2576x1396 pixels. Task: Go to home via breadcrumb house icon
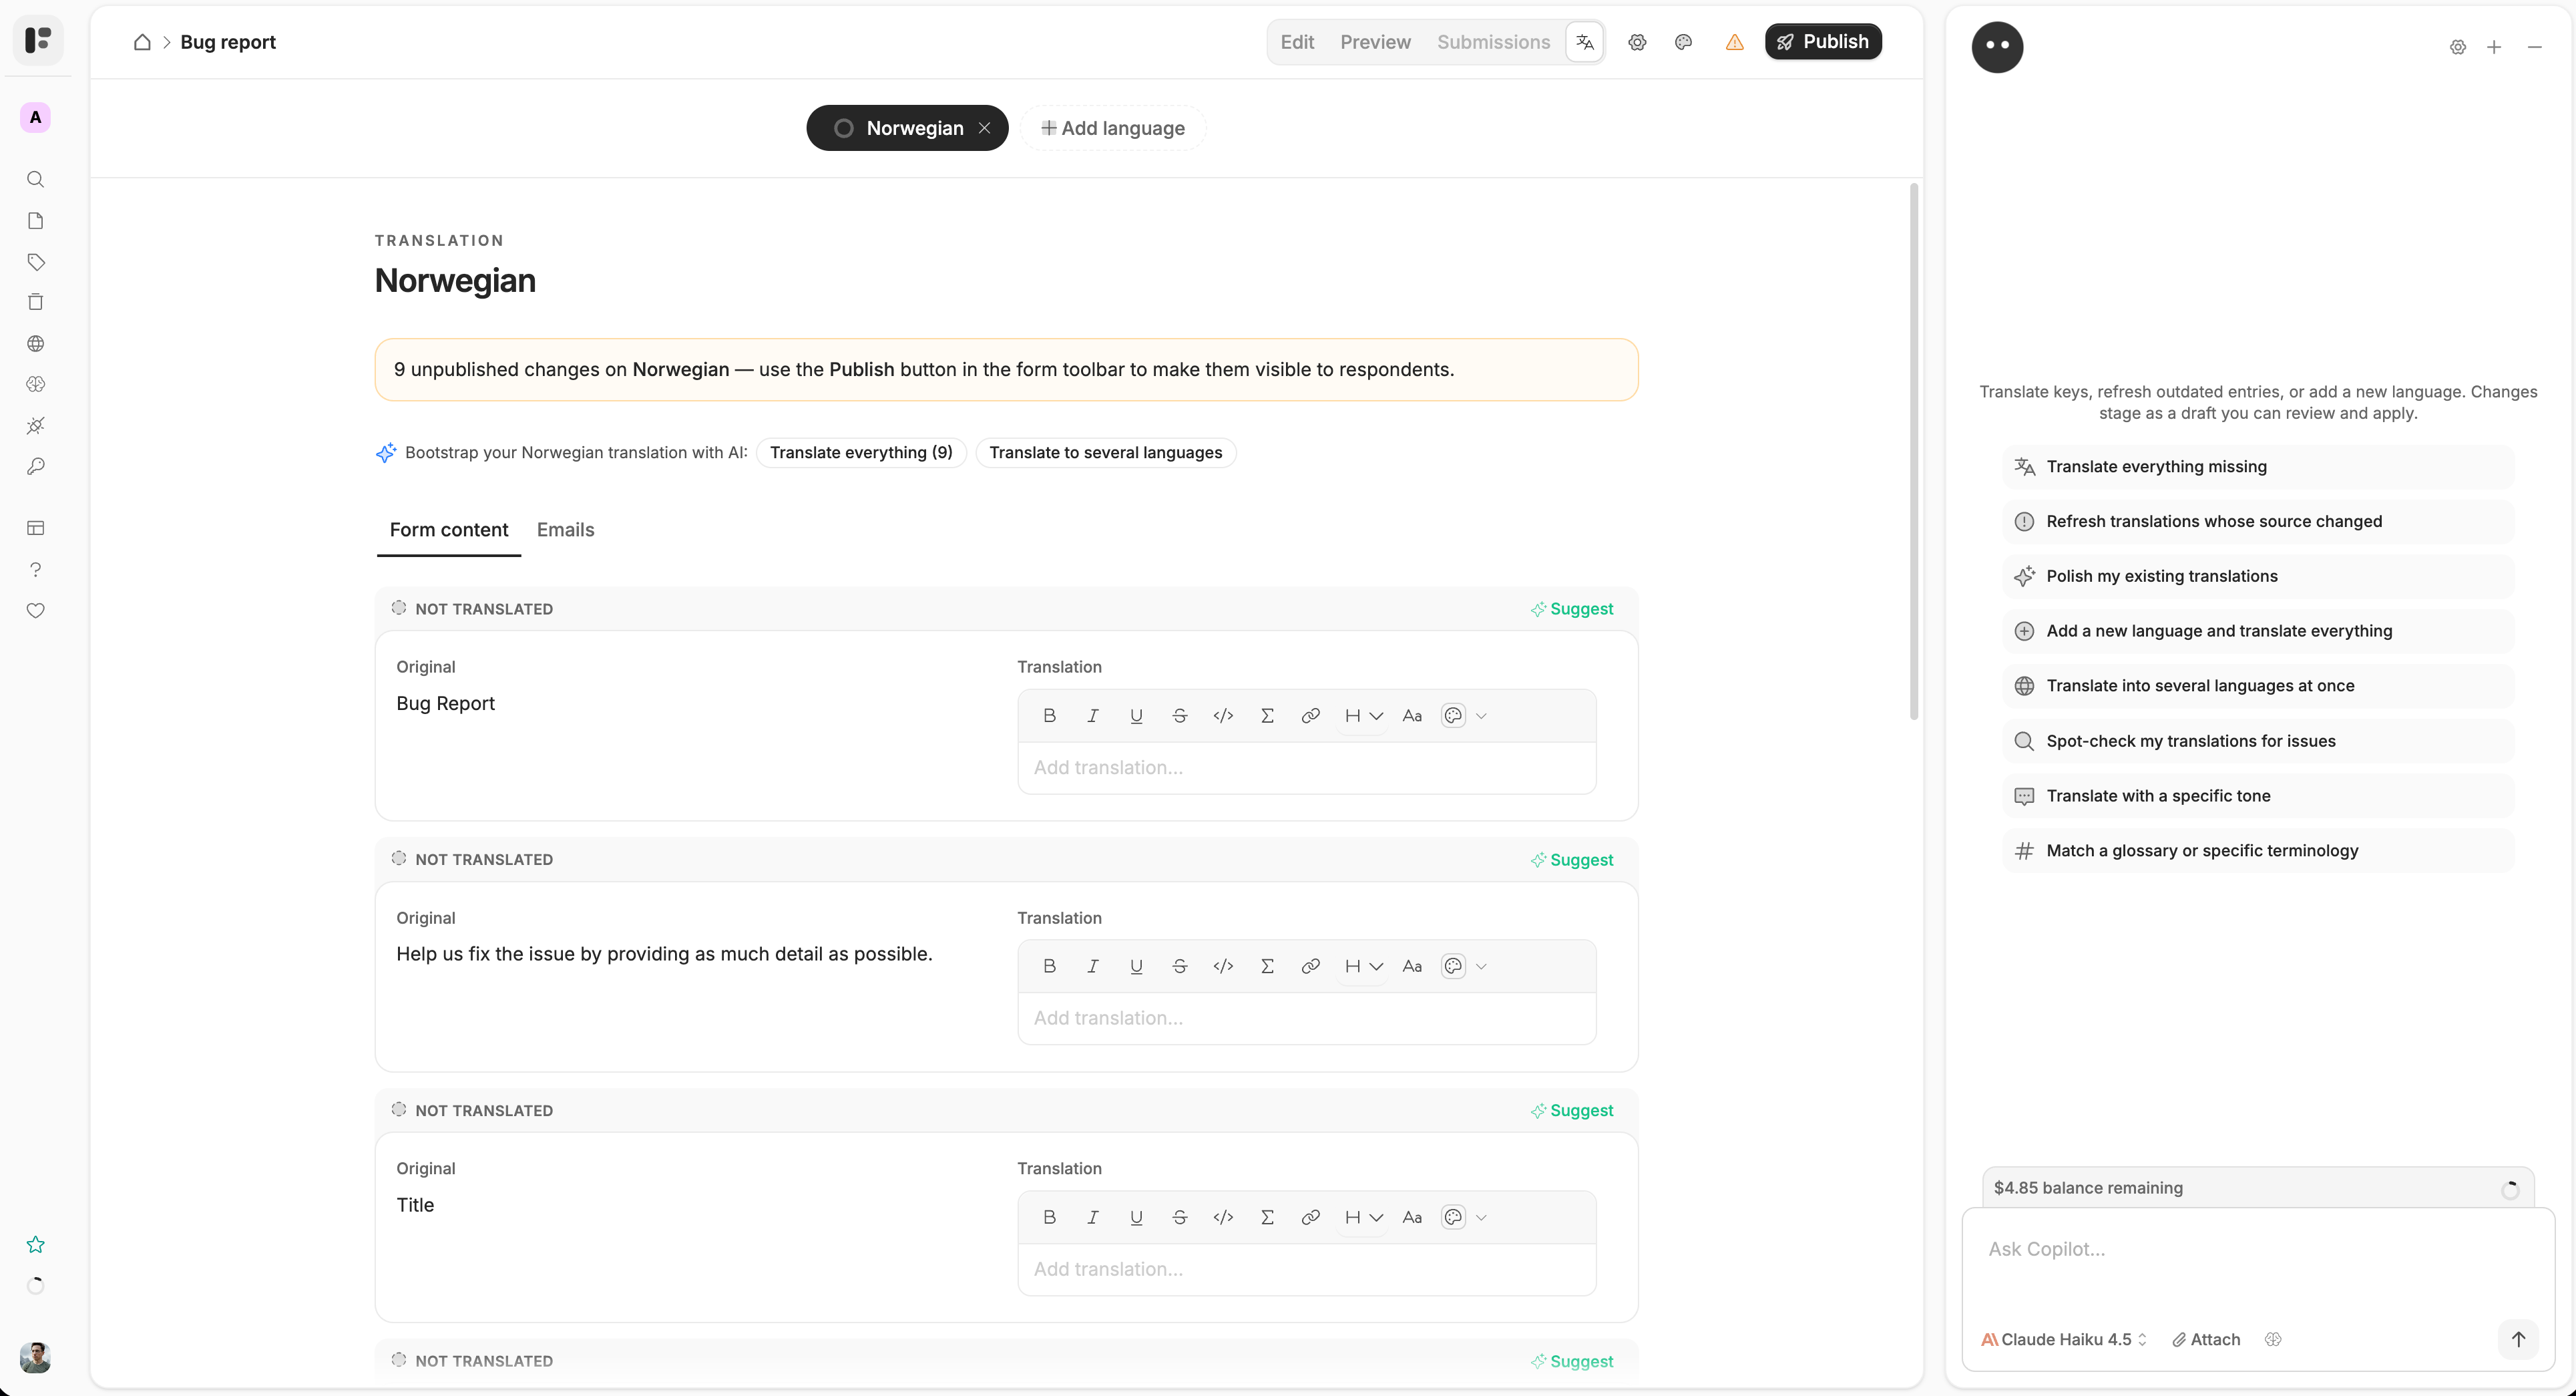click(x=142, y=42)
